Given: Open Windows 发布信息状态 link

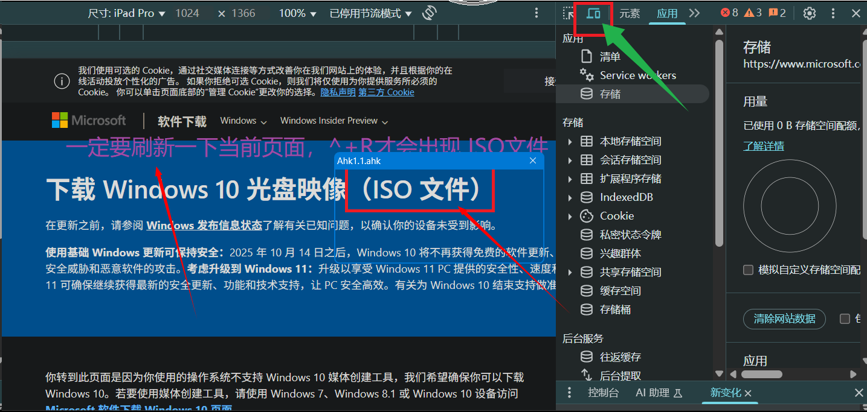Looking at the screenshot, I should 204,226.
